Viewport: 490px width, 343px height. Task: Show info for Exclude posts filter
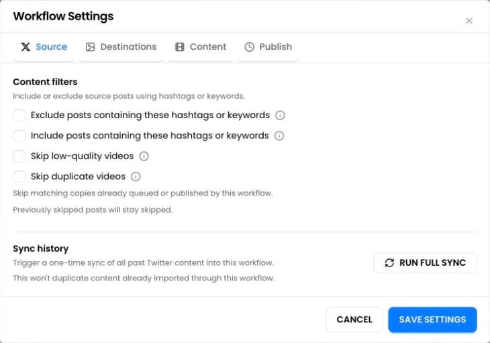pyautogui.click(x=280, y=115)
